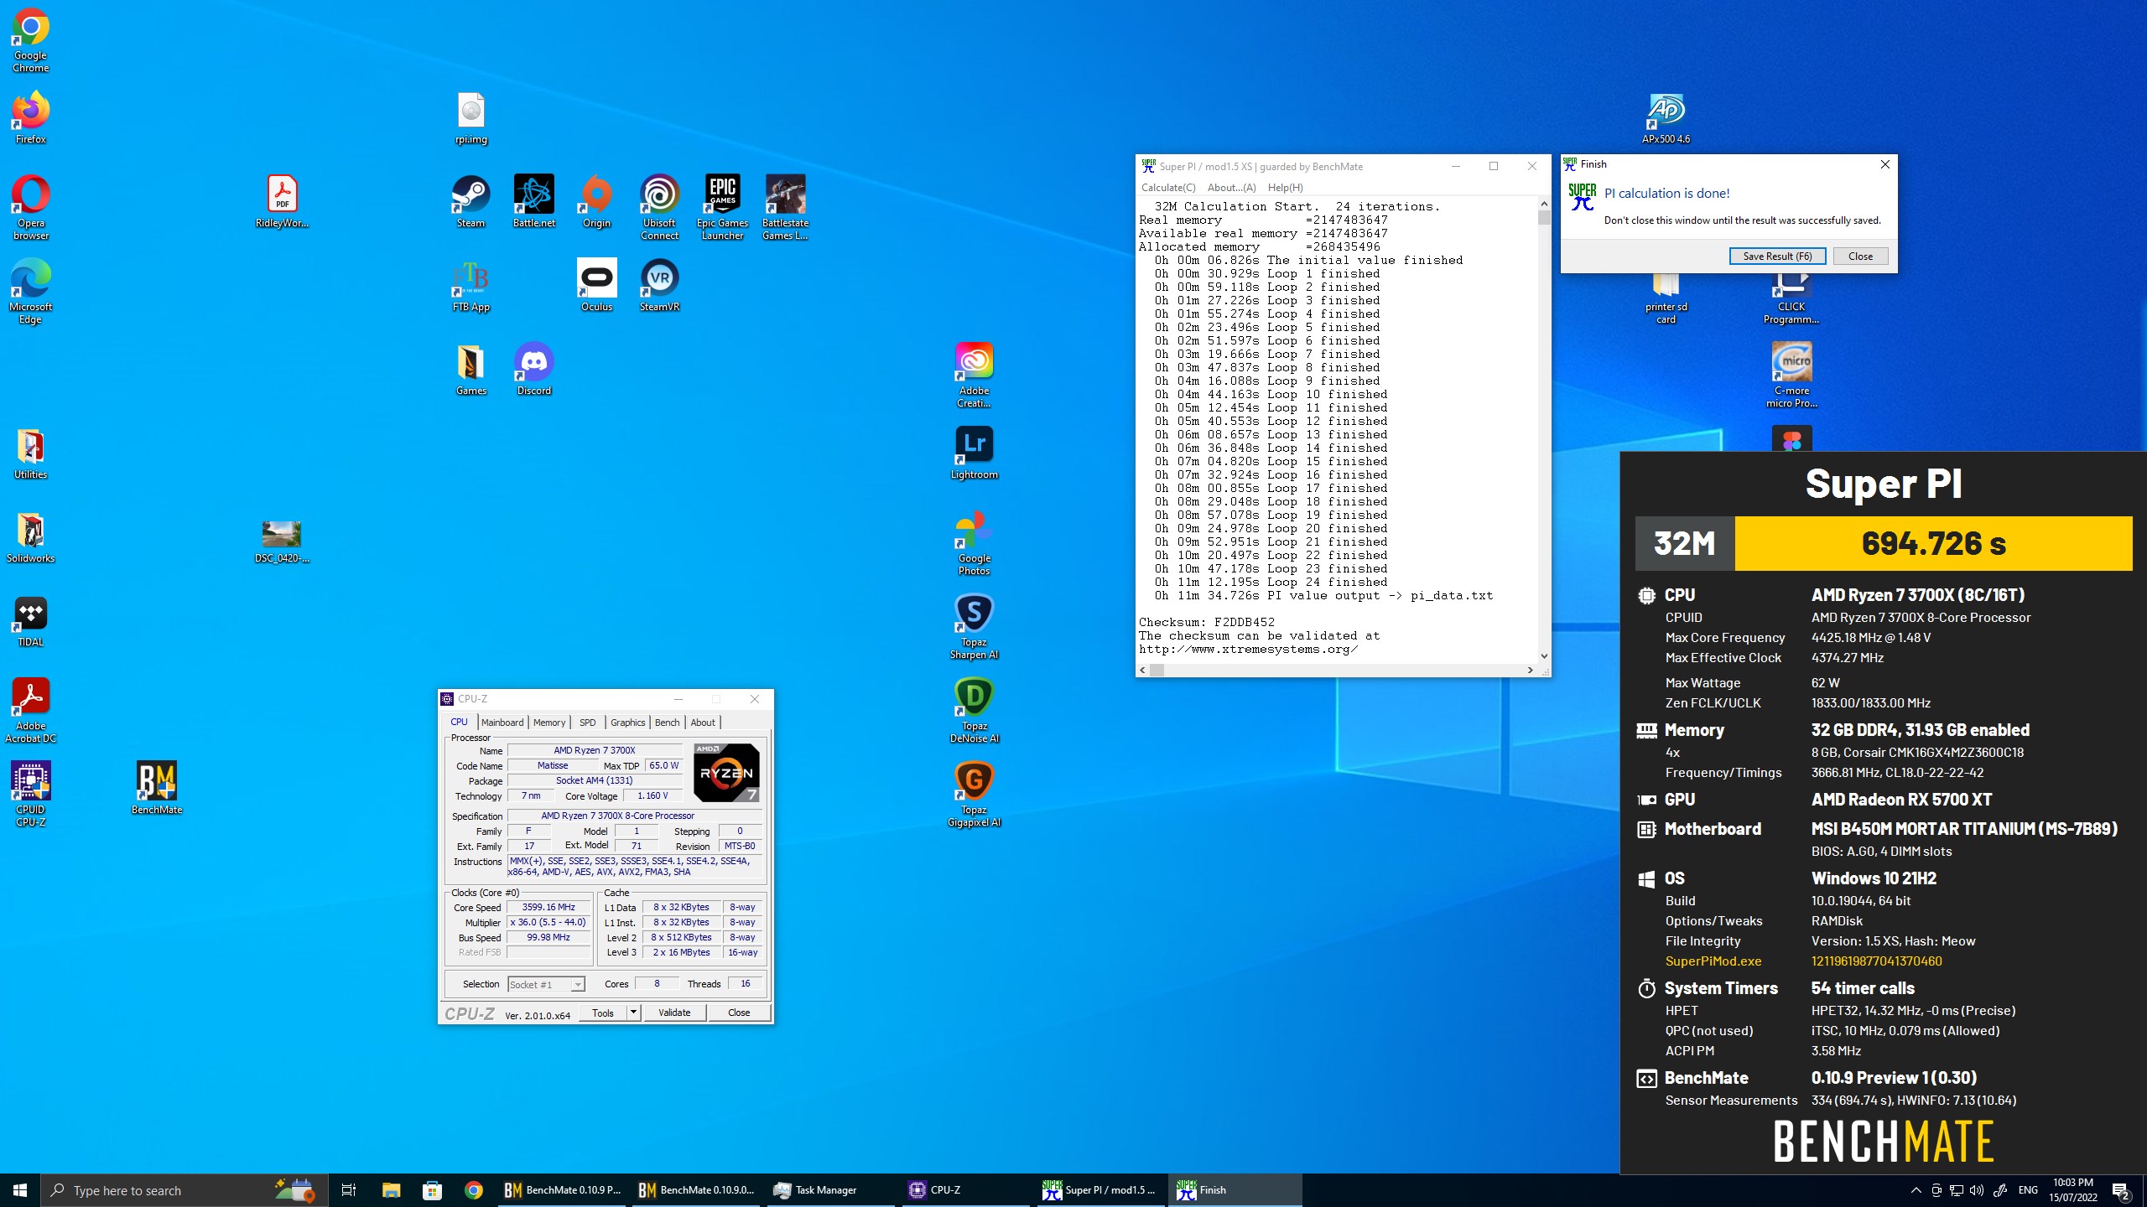
Task: Click Close in the Finish dialog
Action: [x=1860, y=256]
